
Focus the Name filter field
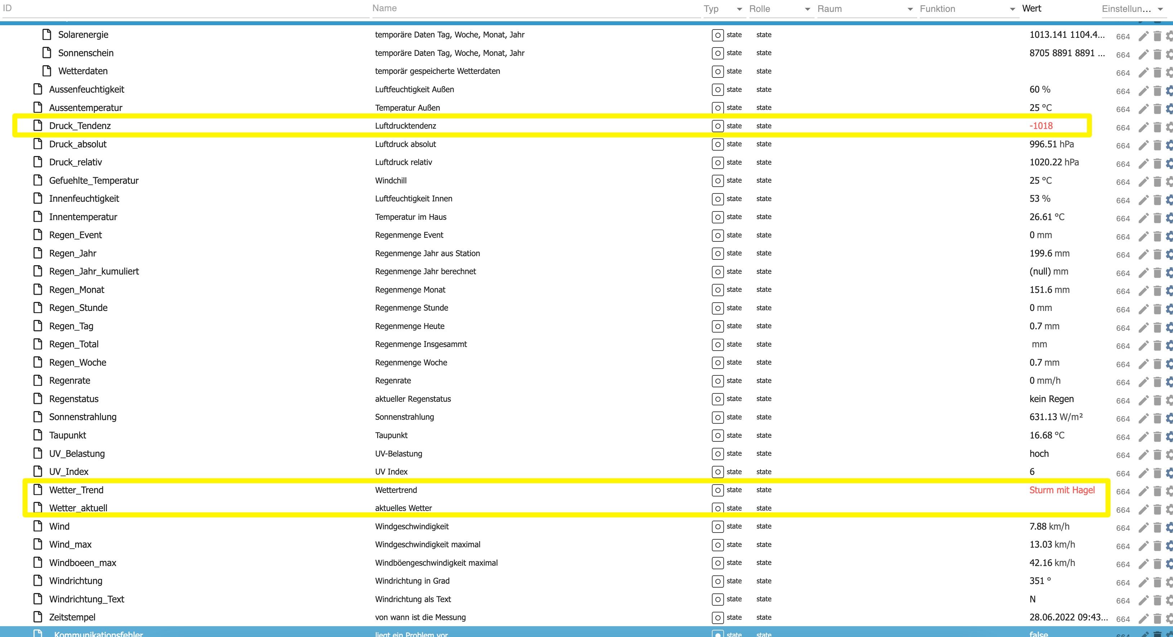(x=536, y=9)
